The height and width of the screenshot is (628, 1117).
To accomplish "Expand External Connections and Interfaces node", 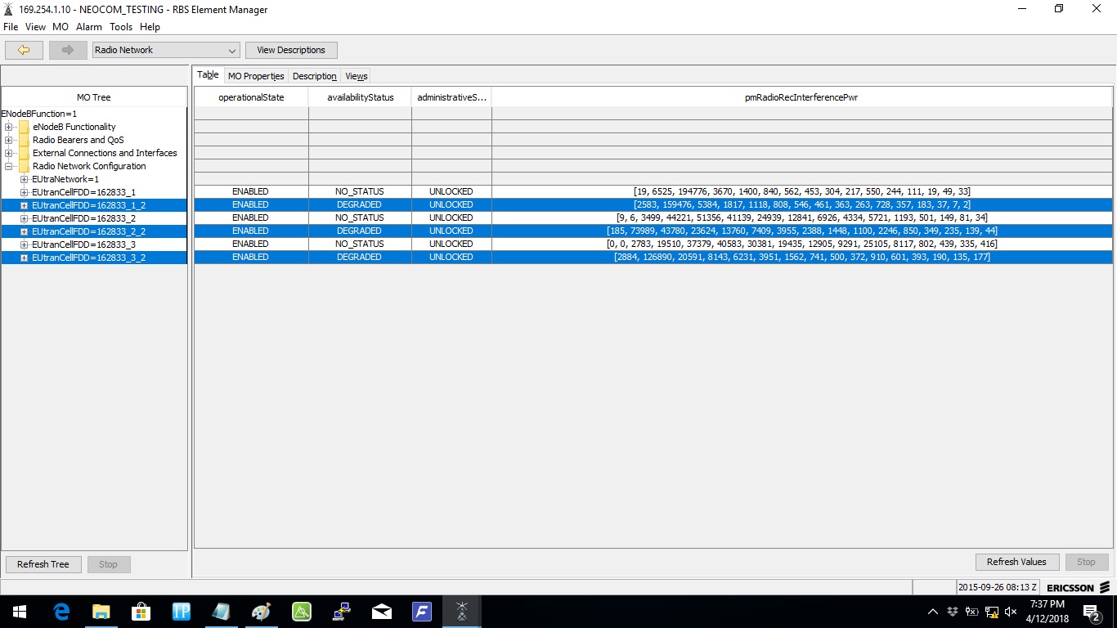I will 9,153.
